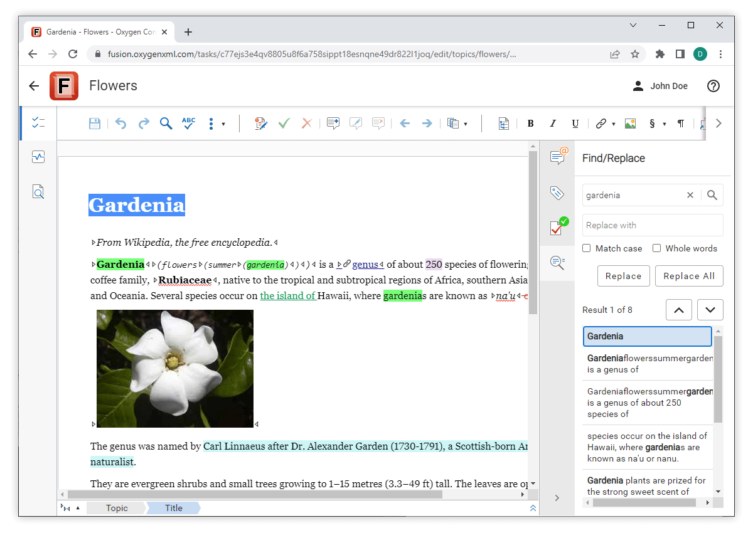This screenshot has height=533, width=753.
Task: Reload the browser page
Action: coord(73,54)
